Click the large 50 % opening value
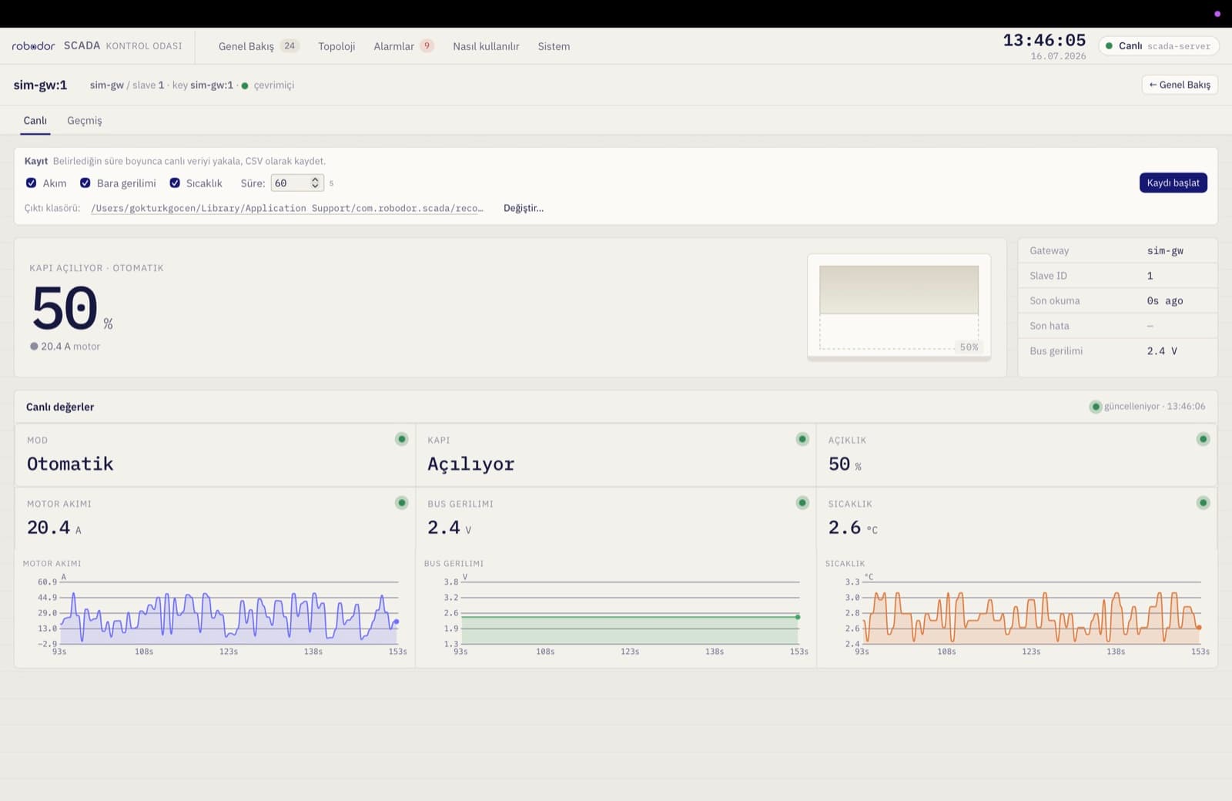This screenshot has height=801, width=1232. (72, 309)
